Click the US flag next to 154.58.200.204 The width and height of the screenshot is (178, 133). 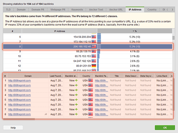click(x=94, y=37)
